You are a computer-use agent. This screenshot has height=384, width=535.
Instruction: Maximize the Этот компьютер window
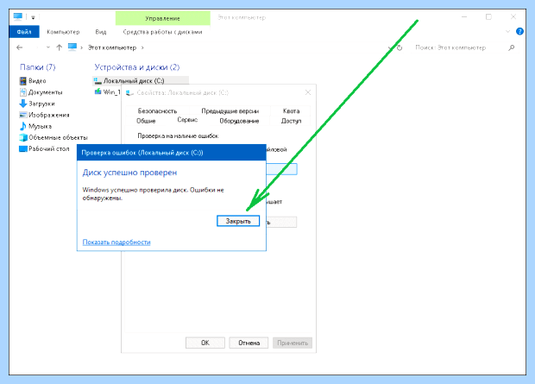click(488, 16)
